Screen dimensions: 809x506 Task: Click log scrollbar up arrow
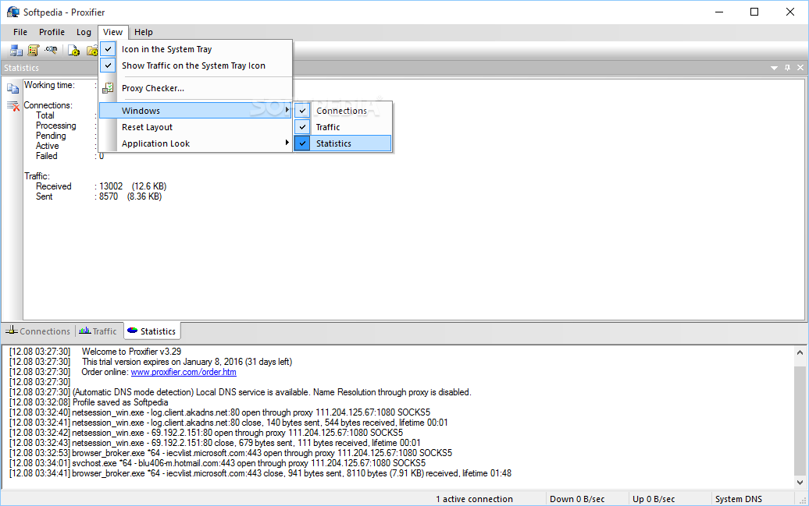coord(800,353)
